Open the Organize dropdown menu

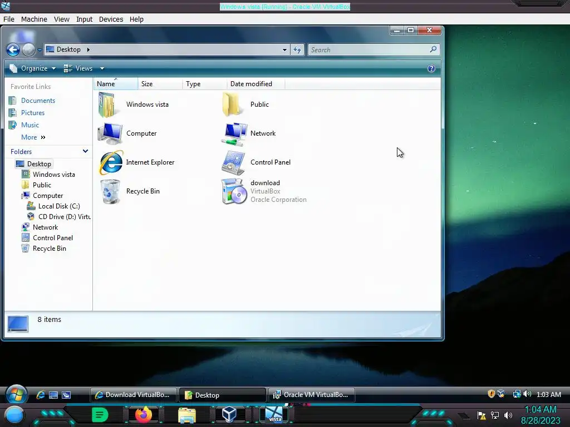tap(33, 68)
